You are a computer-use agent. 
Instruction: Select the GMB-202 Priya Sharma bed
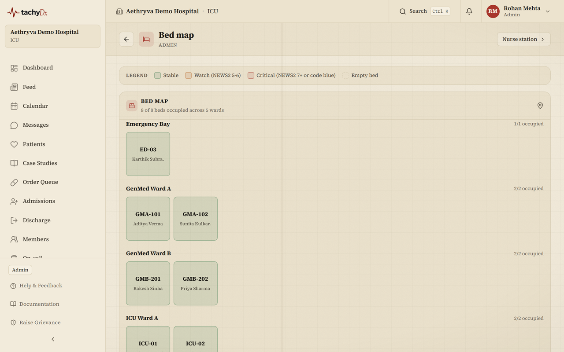196,283
